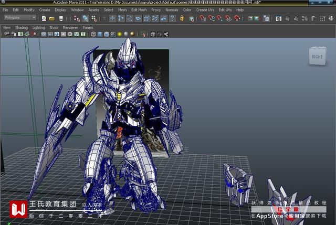Click the textured checker display icon
This screenshot has height=225, width=336.
[x=113, y=35]
